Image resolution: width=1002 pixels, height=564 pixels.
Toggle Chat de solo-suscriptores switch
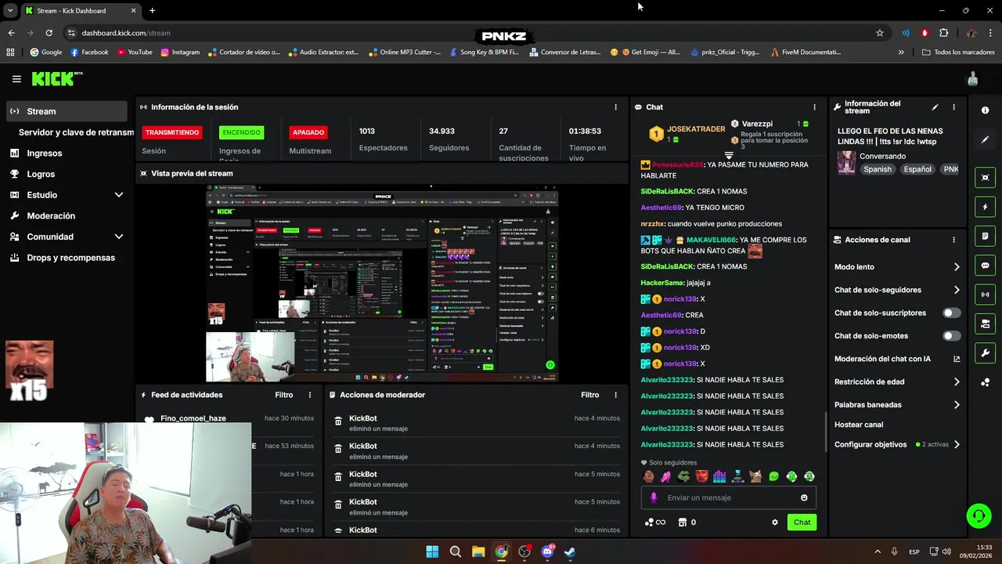coord(951,313)
